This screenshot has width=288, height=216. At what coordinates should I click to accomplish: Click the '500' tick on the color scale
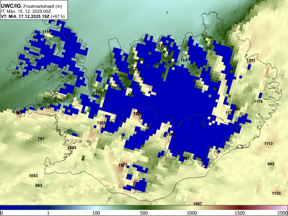[144, 213]
